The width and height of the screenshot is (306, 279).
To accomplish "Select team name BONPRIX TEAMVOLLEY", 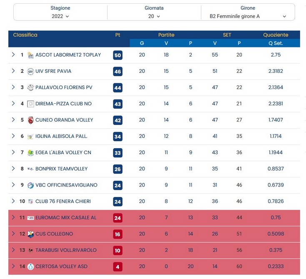I will pyautogui.click(x=61, y=169).
